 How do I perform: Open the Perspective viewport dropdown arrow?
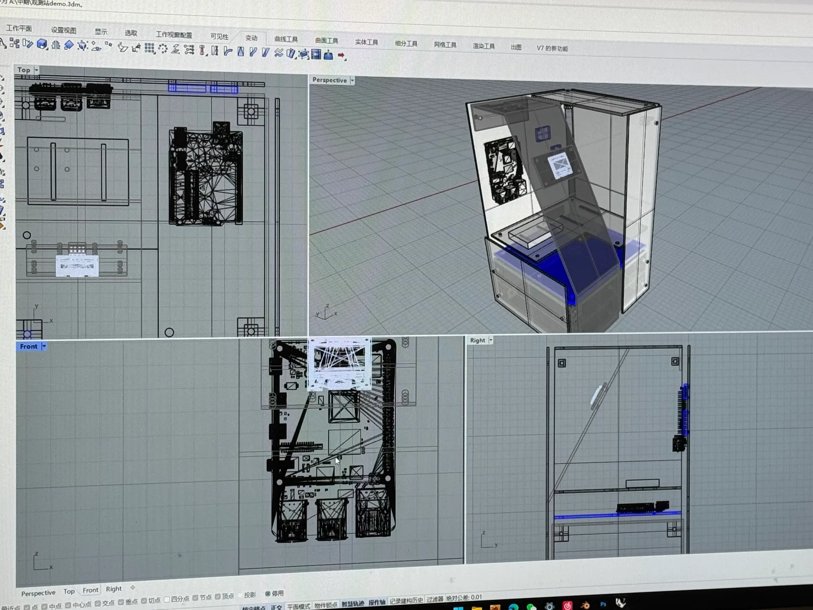coord(352,80)
